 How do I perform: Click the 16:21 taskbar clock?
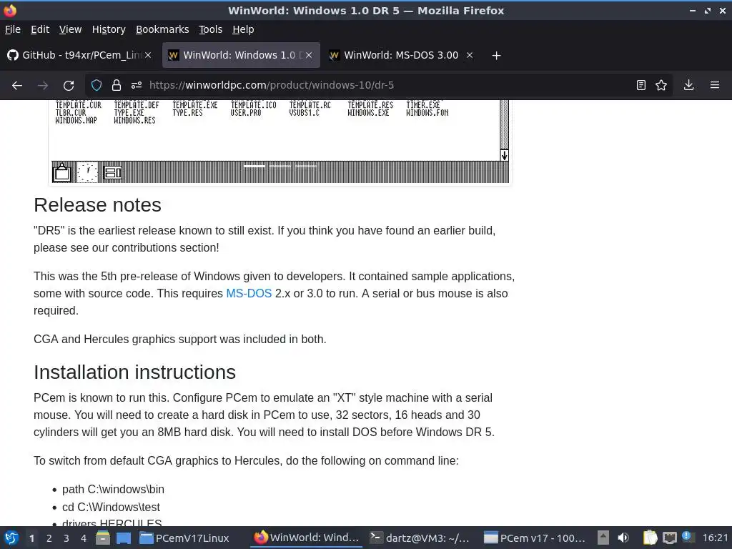point(715,538)
